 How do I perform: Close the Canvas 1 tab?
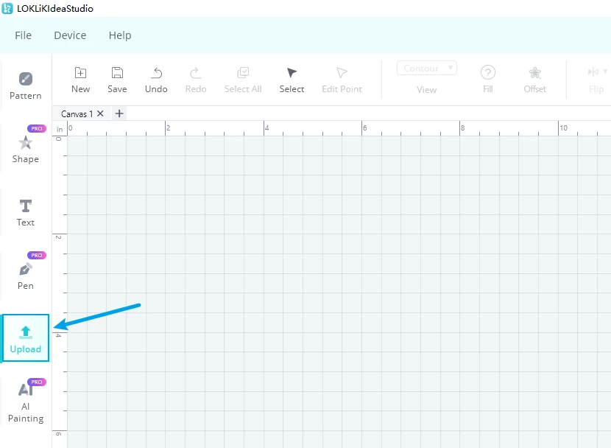pyautogui.click(x=100, y=113)
